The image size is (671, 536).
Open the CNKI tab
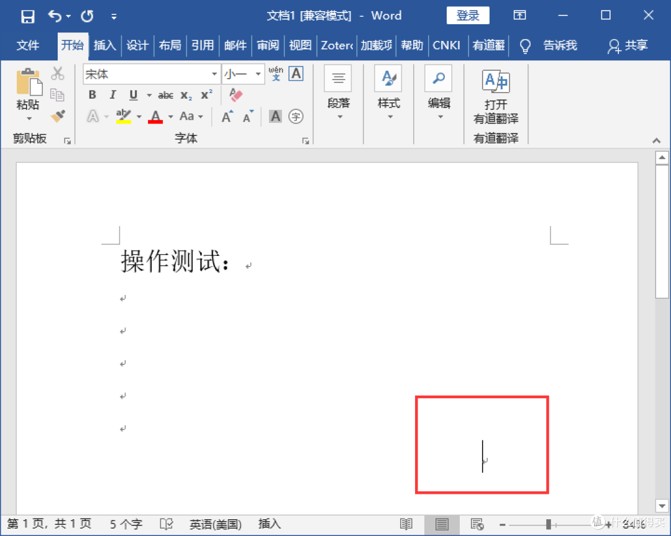(x=446, y=45)
